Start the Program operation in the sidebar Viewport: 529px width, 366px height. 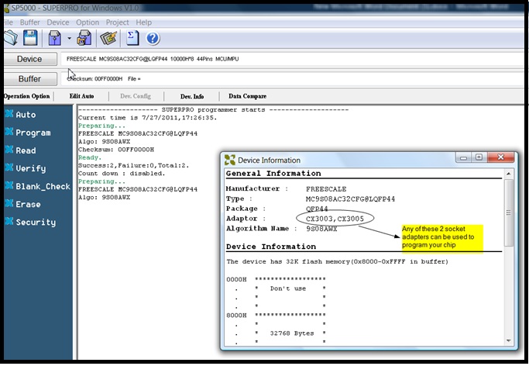[x=33, y=133]
